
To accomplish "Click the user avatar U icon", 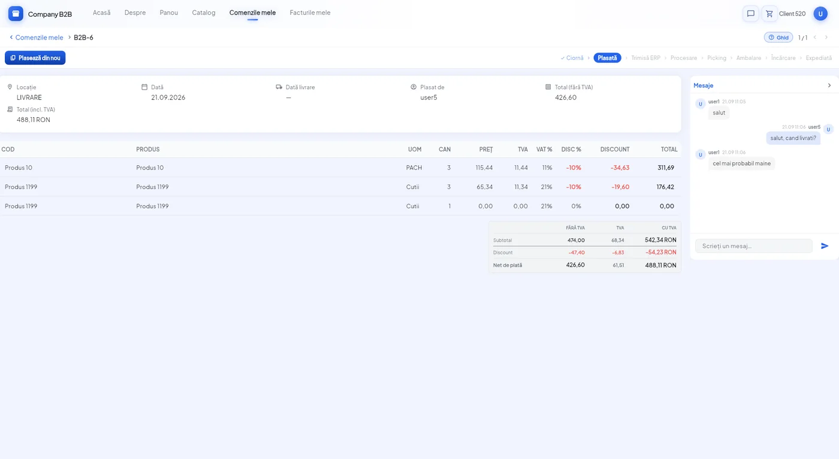I will click(820, 14).
